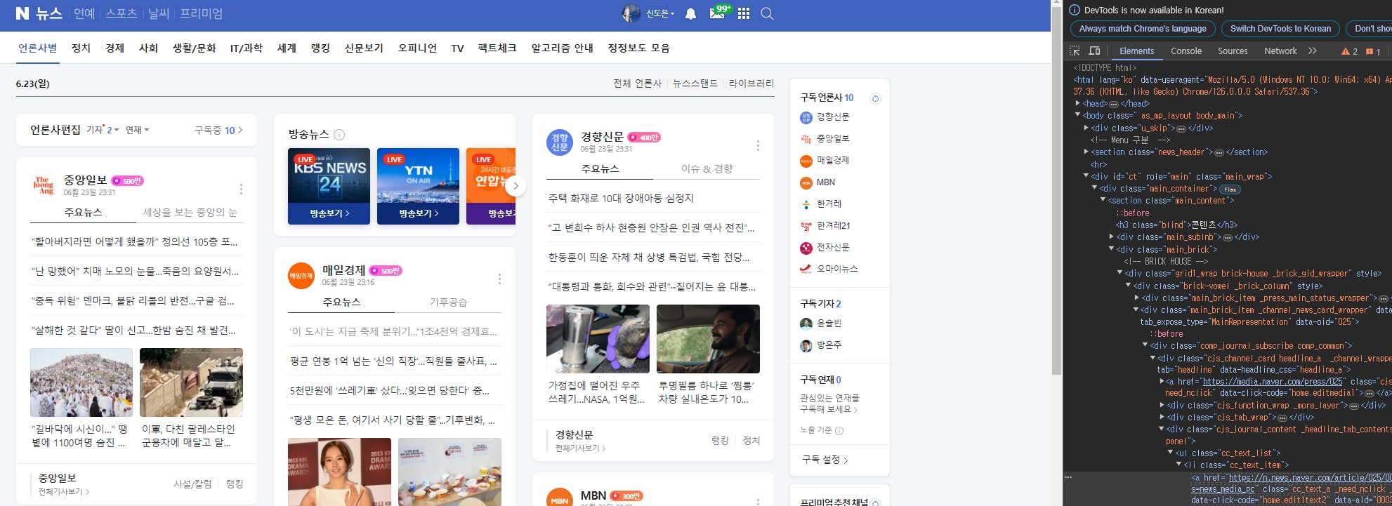Open the 구독중 10 link

coord(218,130)
